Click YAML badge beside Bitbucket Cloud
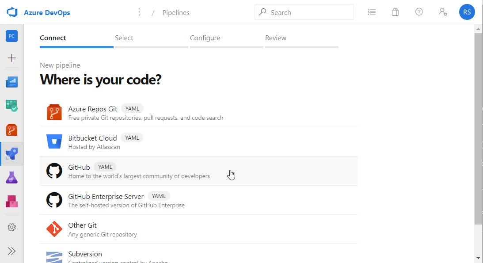Image resolution: width=483 pixels, height=263 pixels. coord(132,137)
